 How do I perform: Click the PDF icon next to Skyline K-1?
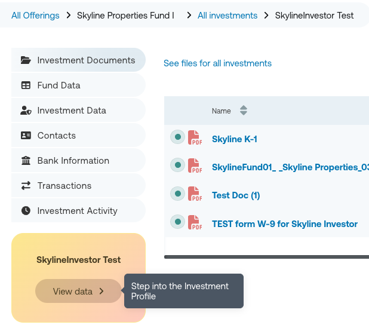pyautogui.click(x=195, y=137)
